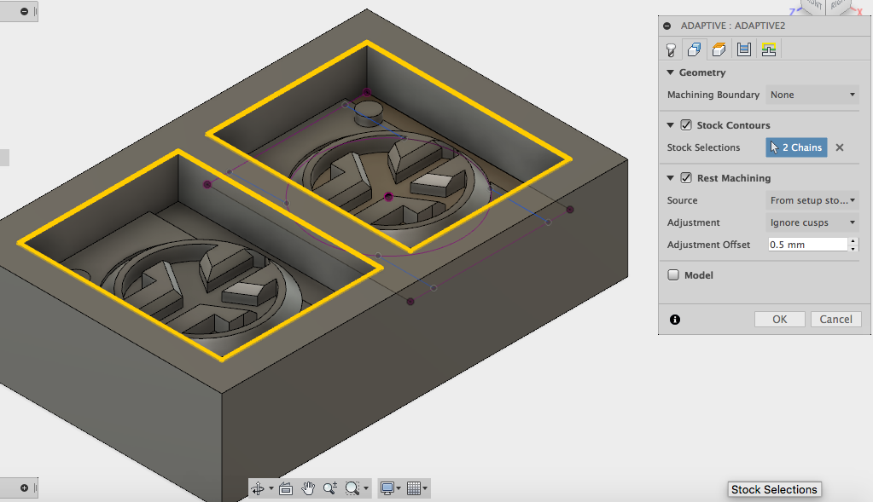Click the ViewCube in the top corner
The image size is (873, 502).
827,6
